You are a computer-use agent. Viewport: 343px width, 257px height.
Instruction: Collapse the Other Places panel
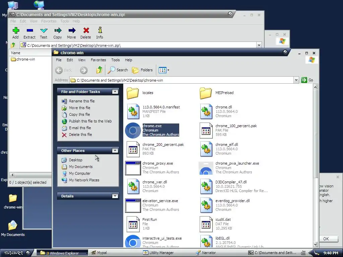(115, 150)
